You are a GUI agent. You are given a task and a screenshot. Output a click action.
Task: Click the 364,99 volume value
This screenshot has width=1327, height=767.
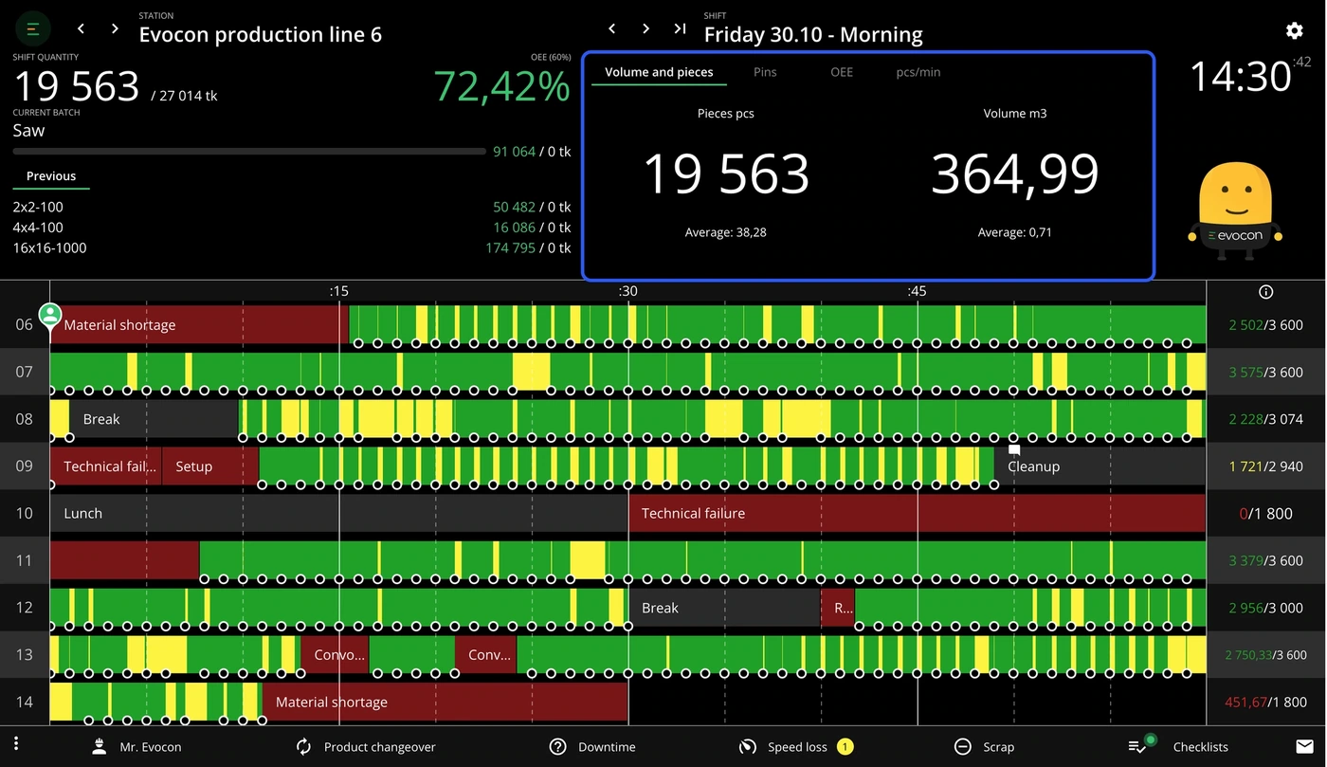[1015, 174]
